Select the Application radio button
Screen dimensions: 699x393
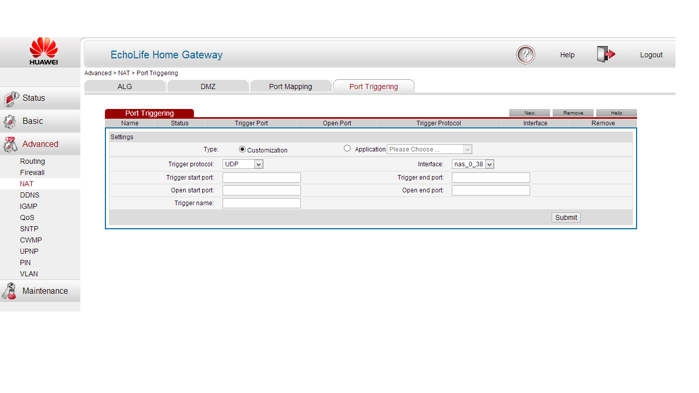[x=347, y=148]
